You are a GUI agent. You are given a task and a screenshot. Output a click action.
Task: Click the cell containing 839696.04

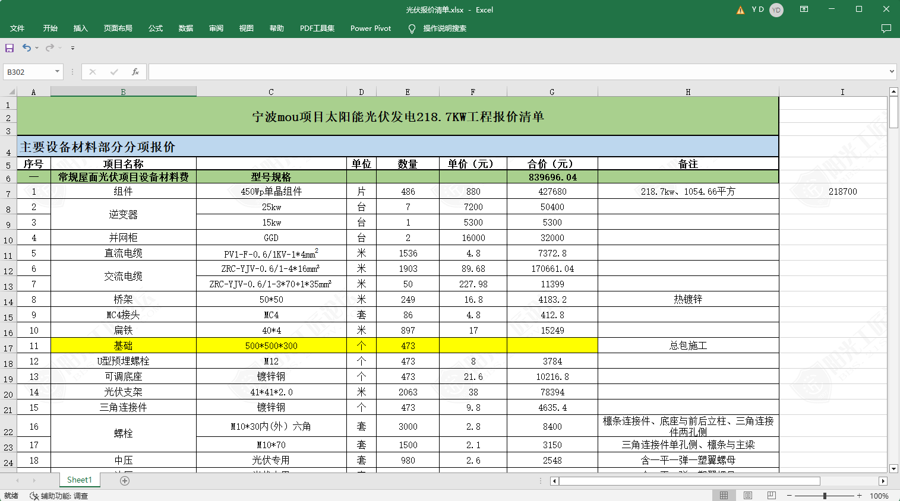point(552,177)
